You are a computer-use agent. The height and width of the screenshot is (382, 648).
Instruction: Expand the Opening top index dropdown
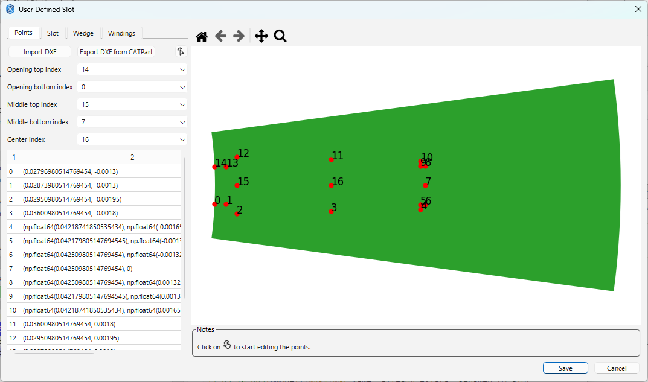click(x=132, y=70)
